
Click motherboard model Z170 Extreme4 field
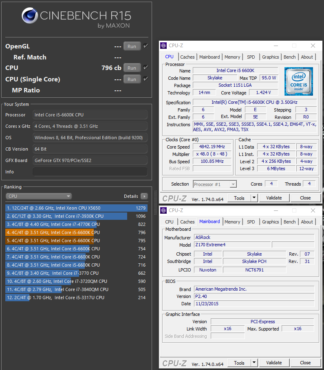(232, 245)
